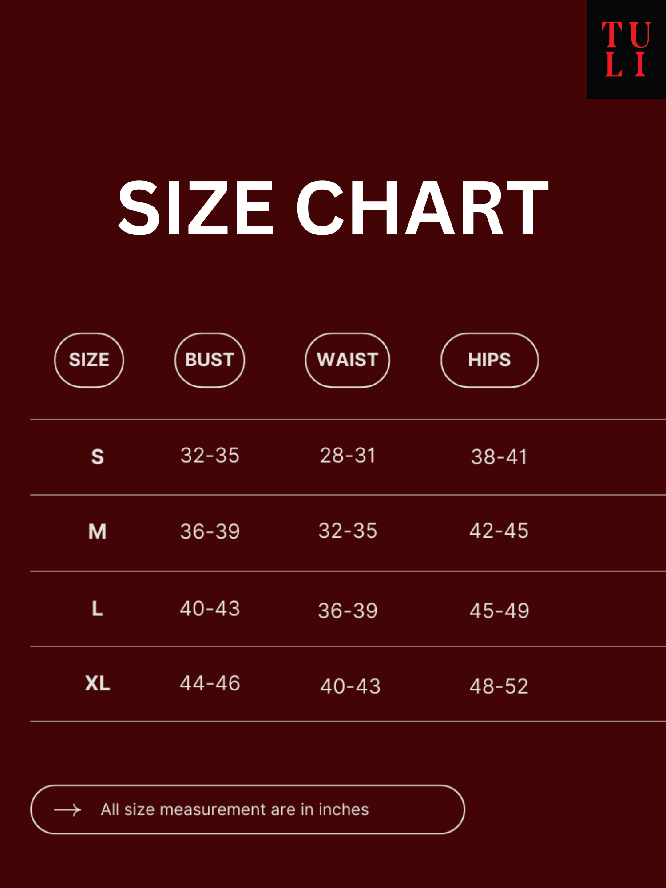666x888 pixels.
Task: Click the TULI brand logo
Action: click(x=626, y=49)
